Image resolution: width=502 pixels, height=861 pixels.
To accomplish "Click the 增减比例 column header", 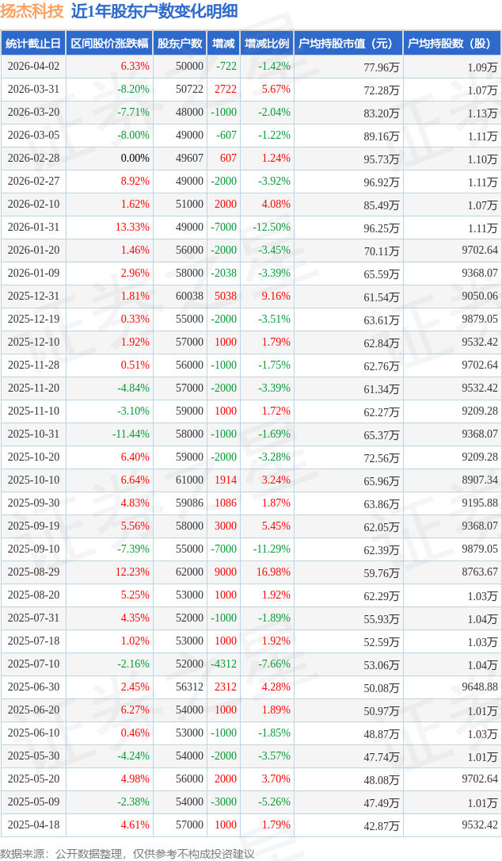I will (x=267, y=44).
